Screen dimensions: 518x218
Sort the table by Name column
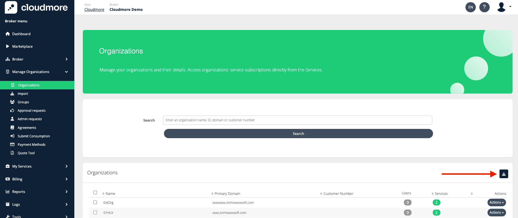(110, 193)
